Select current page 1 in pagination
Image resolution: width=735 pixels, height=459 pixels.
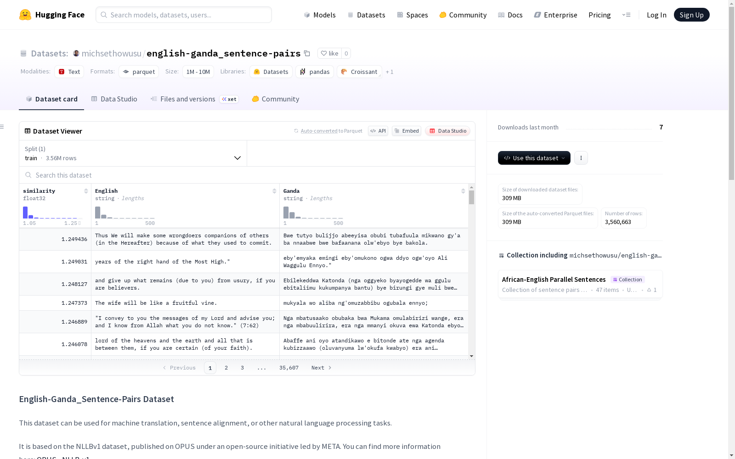click(x=210, y=368)
